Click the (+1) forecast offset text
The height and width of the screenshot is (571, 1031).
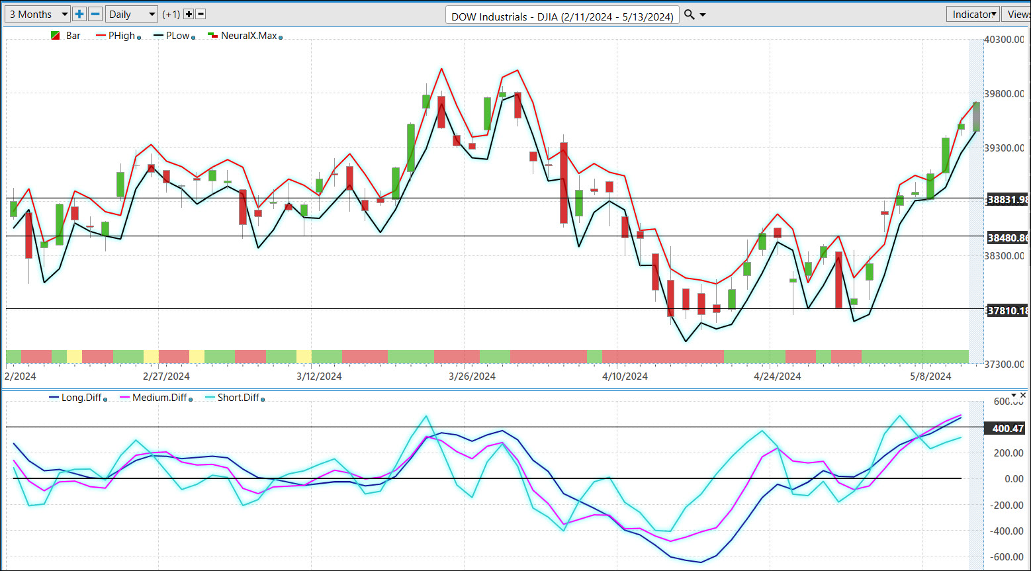pyautogui.click(x=171, y=14)
